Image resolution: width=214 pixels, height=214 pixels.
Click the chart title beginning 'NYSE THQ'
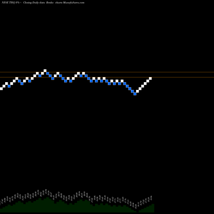(43, 3)
